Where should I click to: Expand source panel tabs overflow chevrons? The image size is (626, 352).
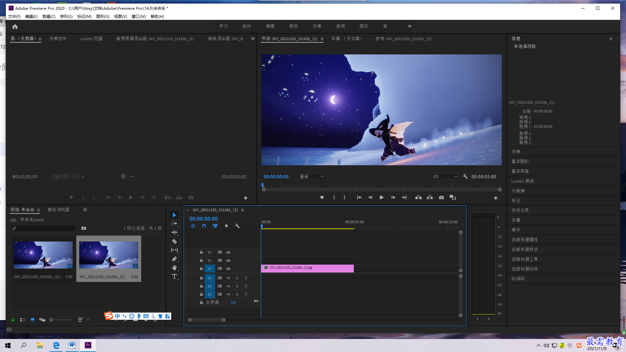click(x=253, y=38)
